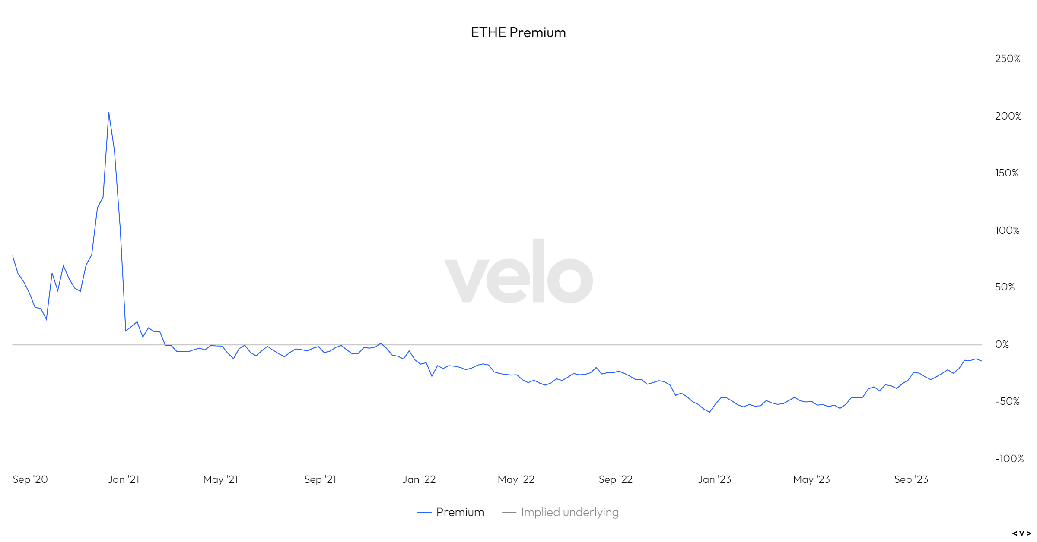Click the 200% y-axis label
This screenshot has height=542, width=1037.
(x=1008, y=116)
